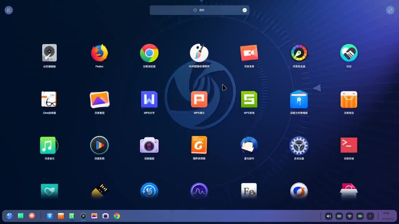Launch the system monitor waveform app icon
The height and width of the screenshot is (224, 399).
[199, 191]
